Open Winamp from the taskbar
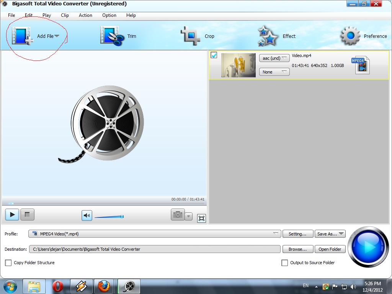392x294 pixels. coord(81,286)
